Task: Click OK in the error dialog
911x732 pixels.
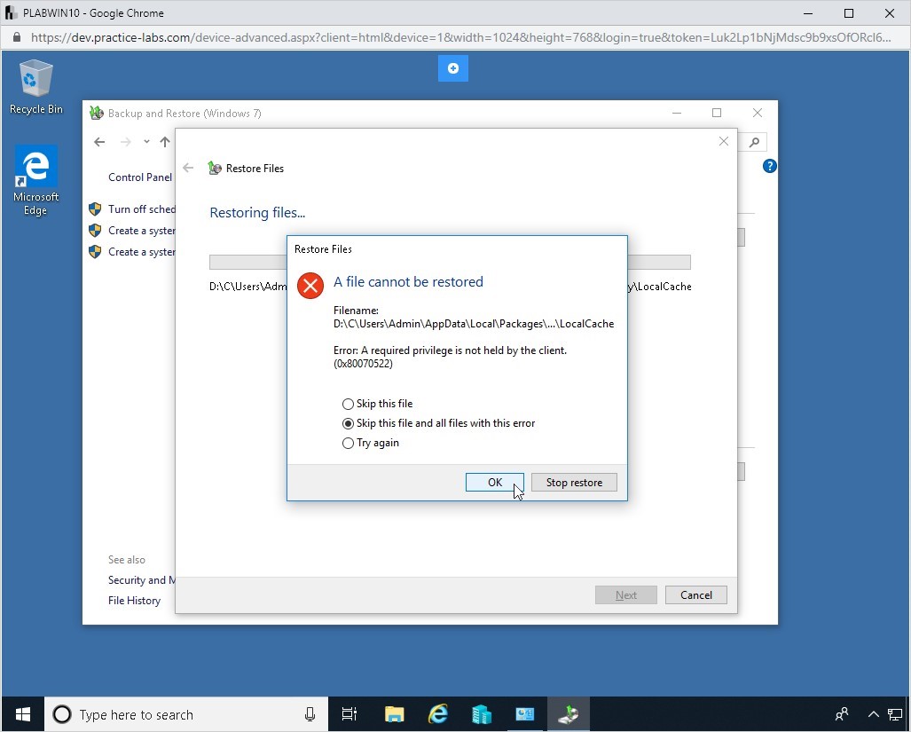Action: [x=494, y=482]
